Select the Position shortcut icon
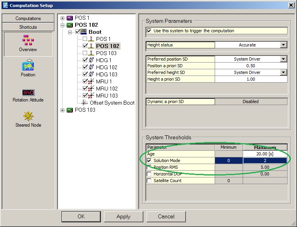297x227 pixels. click(28, 65)
